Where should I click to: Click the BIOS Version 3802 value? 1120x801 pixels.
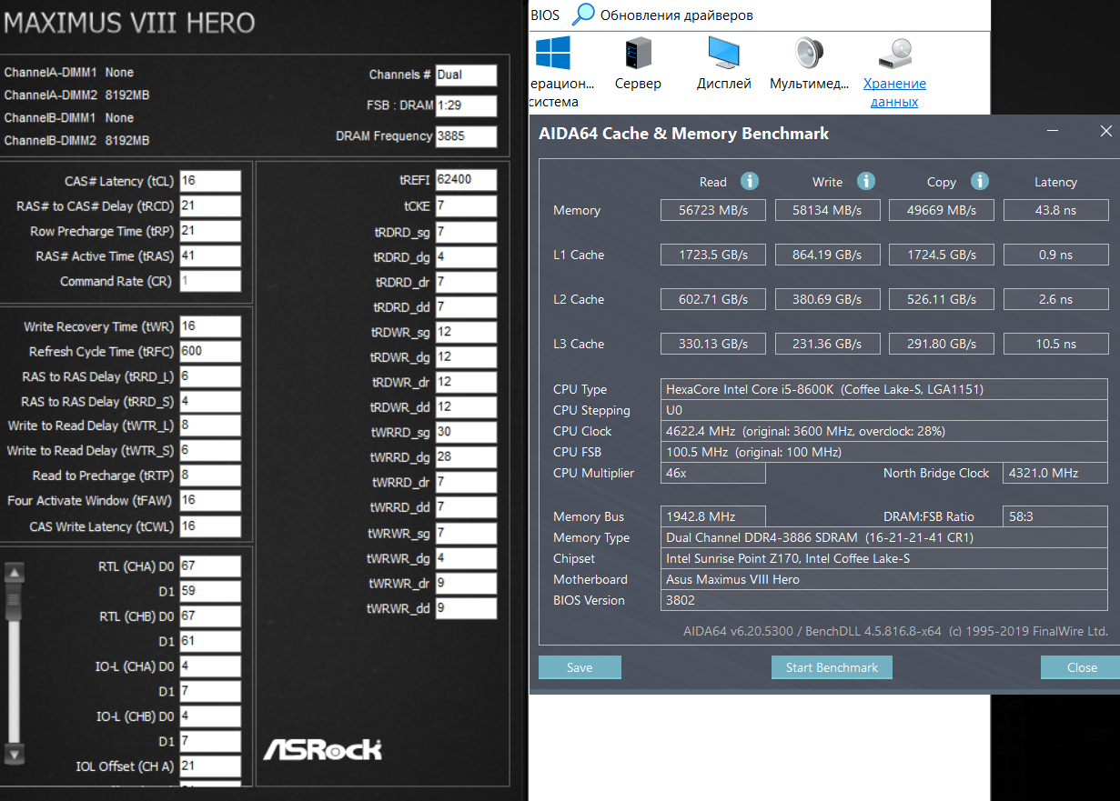click(884, 600)
